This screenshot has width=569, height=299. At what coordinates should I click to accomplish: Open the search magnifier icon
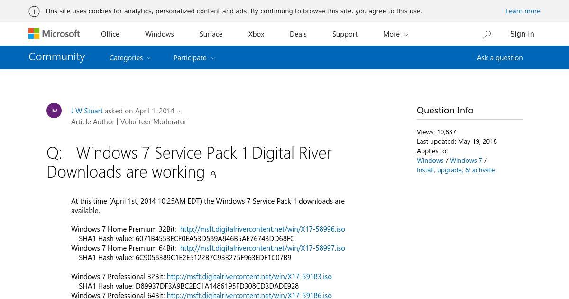[x=487, y=34]
